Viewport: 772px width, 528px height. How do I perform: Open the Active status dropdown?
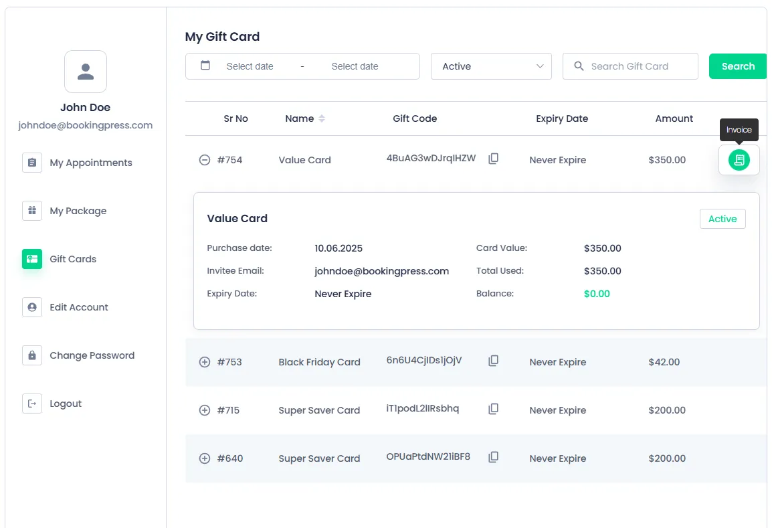[x=491, y=66]
